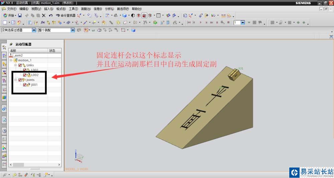Click the Delete (X) toolbar icon
334x178 pixels.
[44, 15]
